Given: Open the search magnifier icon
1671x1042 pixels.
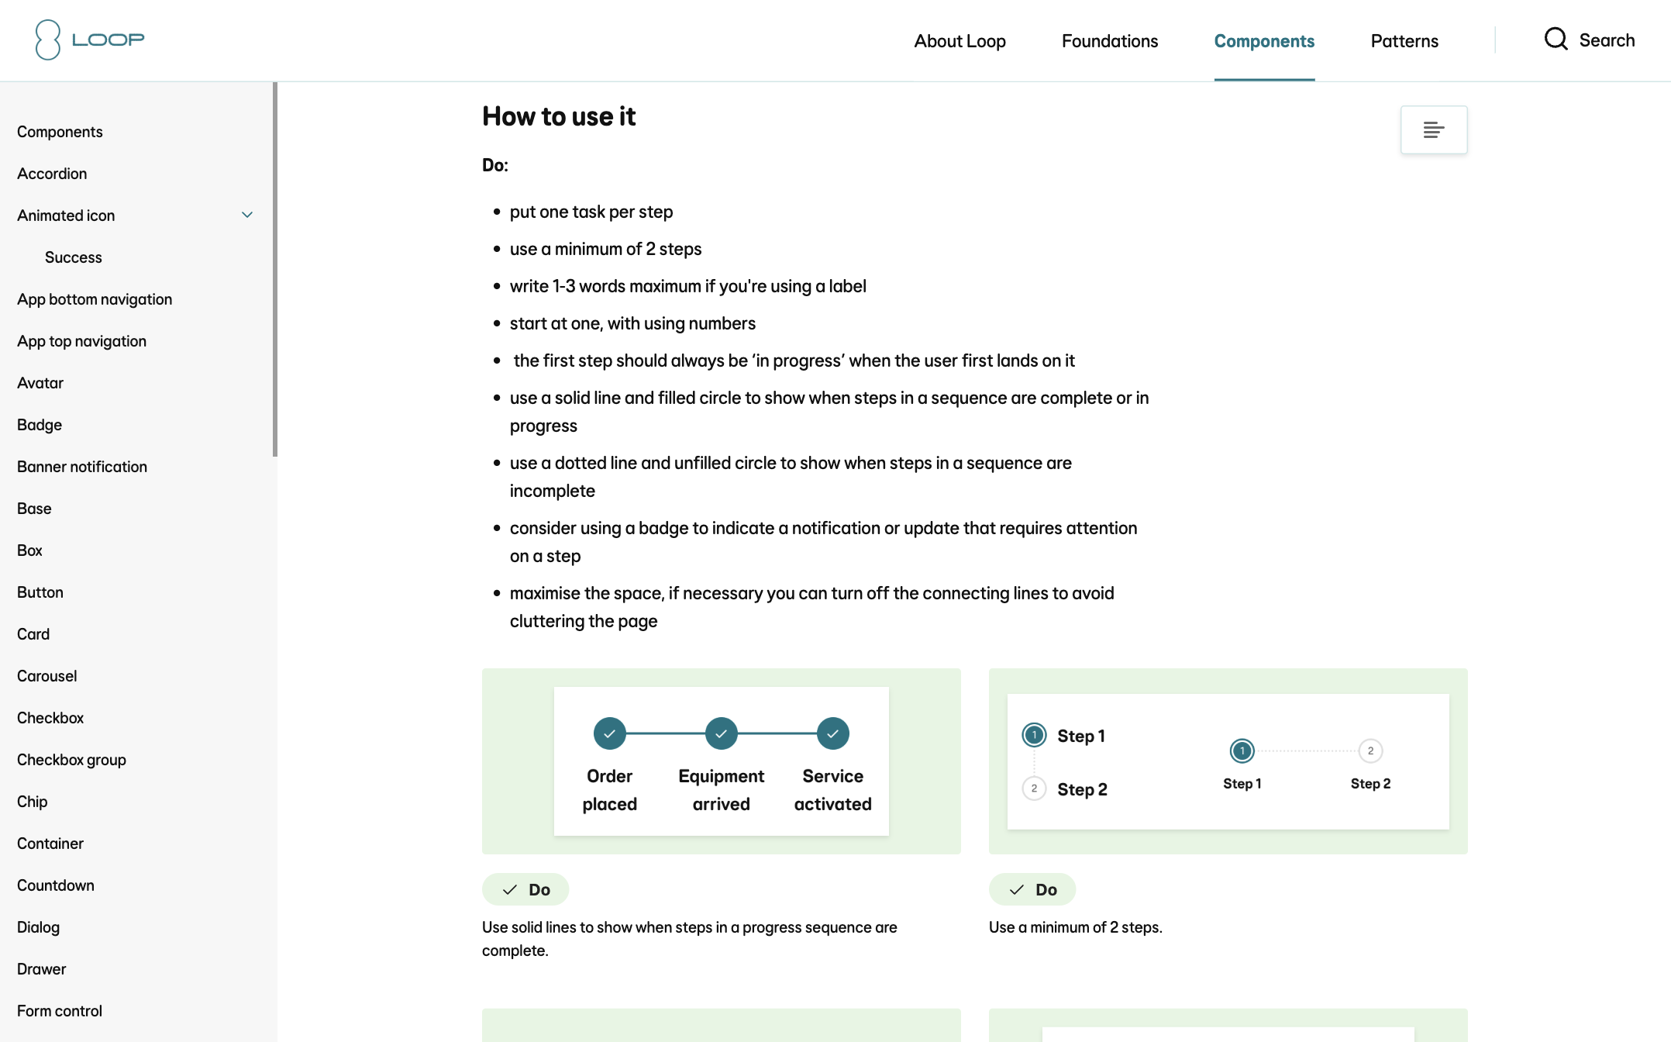Looking at the screenshot, I should 1556,40.
